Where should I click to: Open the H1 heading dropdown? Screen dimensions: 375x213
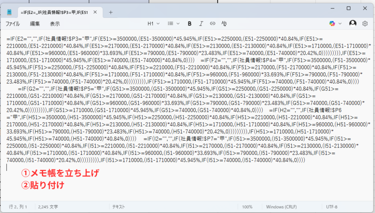(153, 23)
